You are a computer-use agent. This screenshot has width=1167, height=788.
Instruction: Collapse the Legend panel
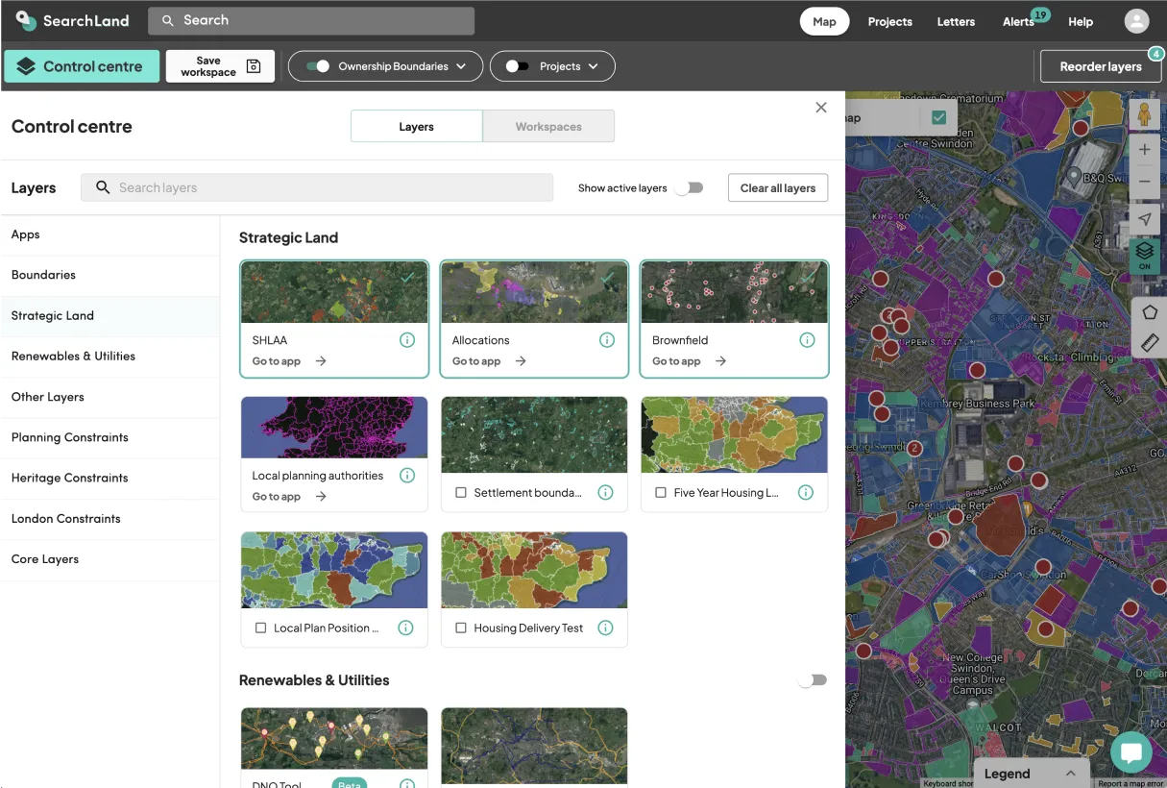1072,773
